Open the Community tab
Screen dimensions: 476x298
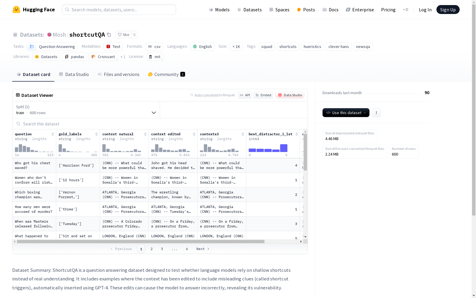tap(167, 74)
